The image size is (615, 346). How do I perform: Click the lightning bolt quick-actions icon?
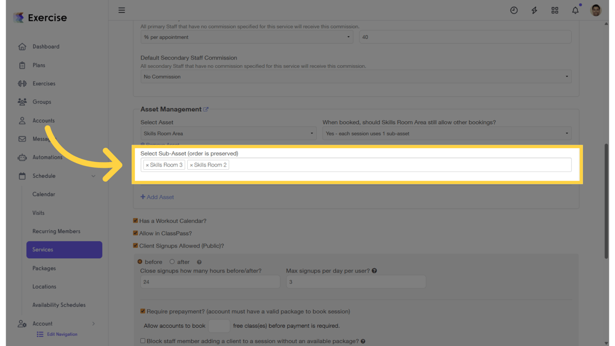click(534, 10)
